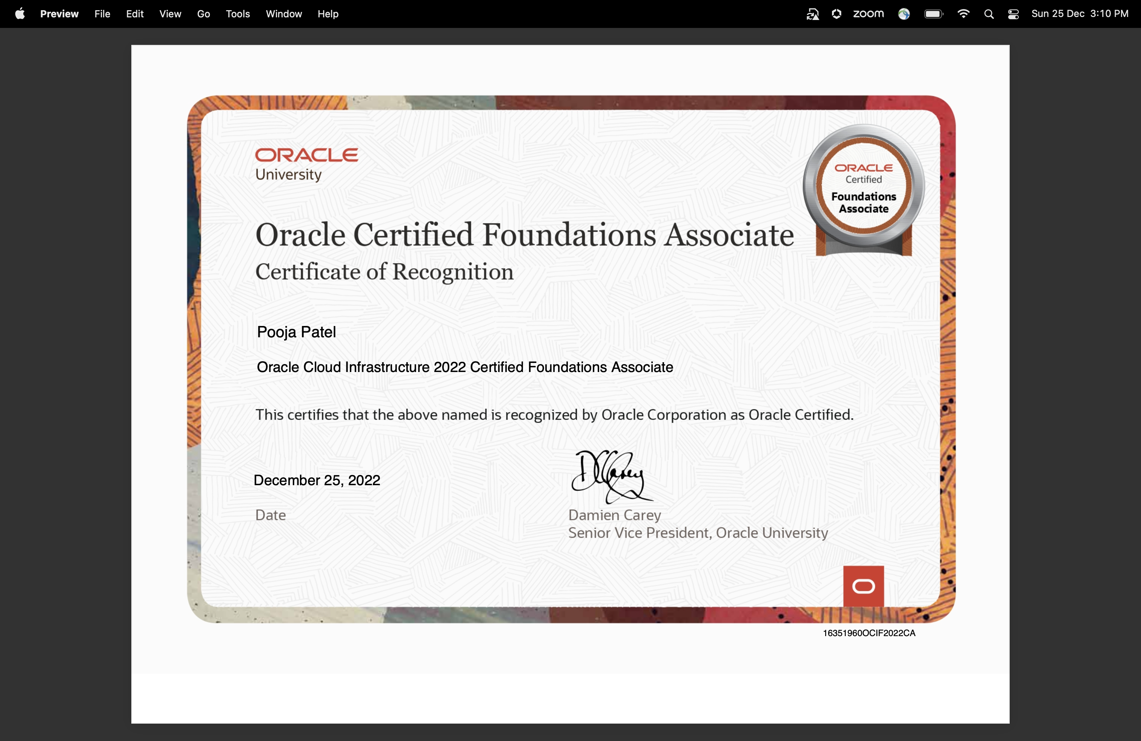Open Control Center
Screen dimensions: 1141x741
(x=1013, y=14)
